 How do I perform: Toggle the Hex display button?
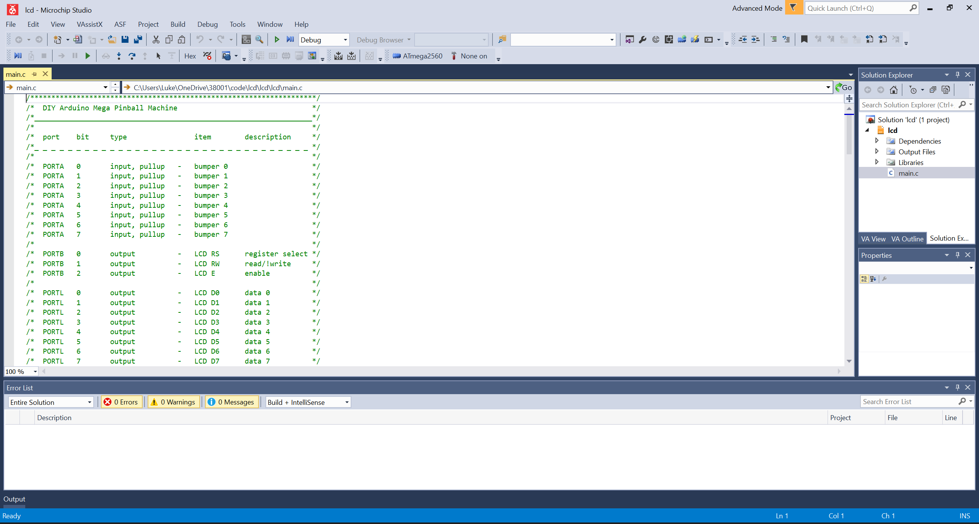point(190,56)
